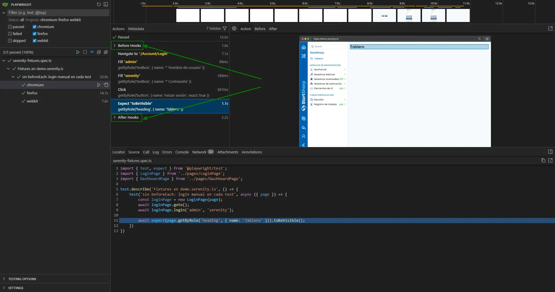Image resolution: width=555 pixels, height=292 pixels.
Task: Refresh the test list
Action: [x=99, y=4]
